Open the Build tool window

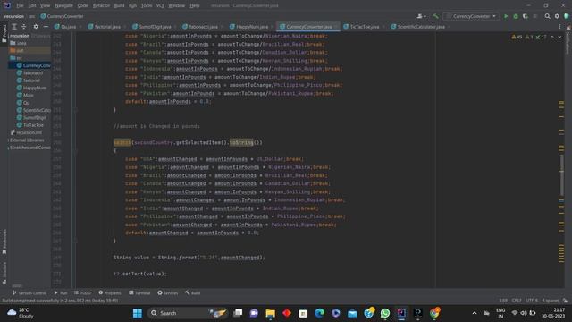click(x=192, y=292)
